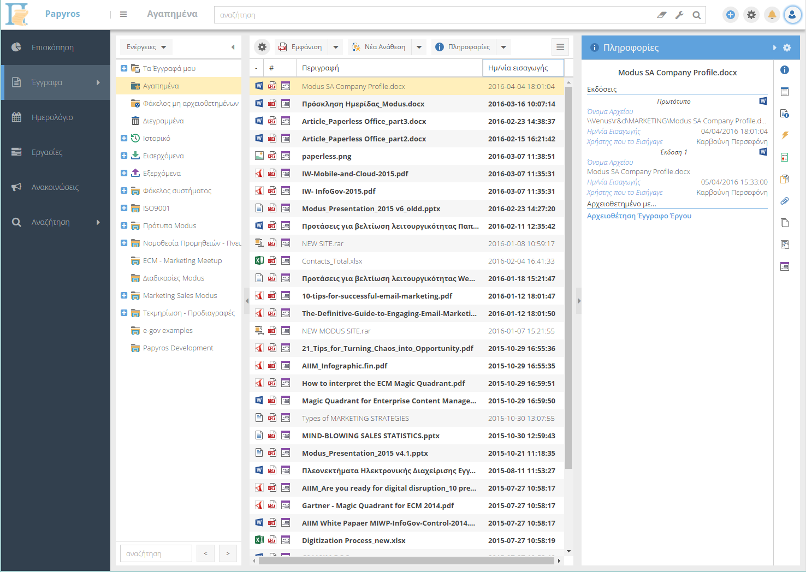
Task: Collapse the folder tree panel with the left arrow
Action: point(233,47)
